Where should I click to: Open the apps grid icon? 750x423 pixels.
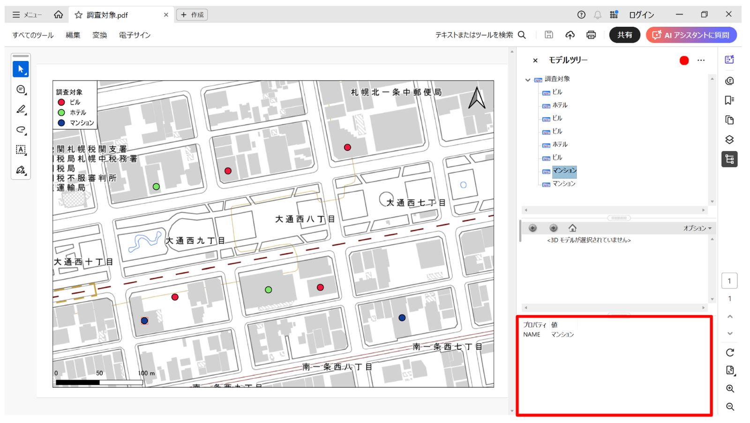[614, 15]
